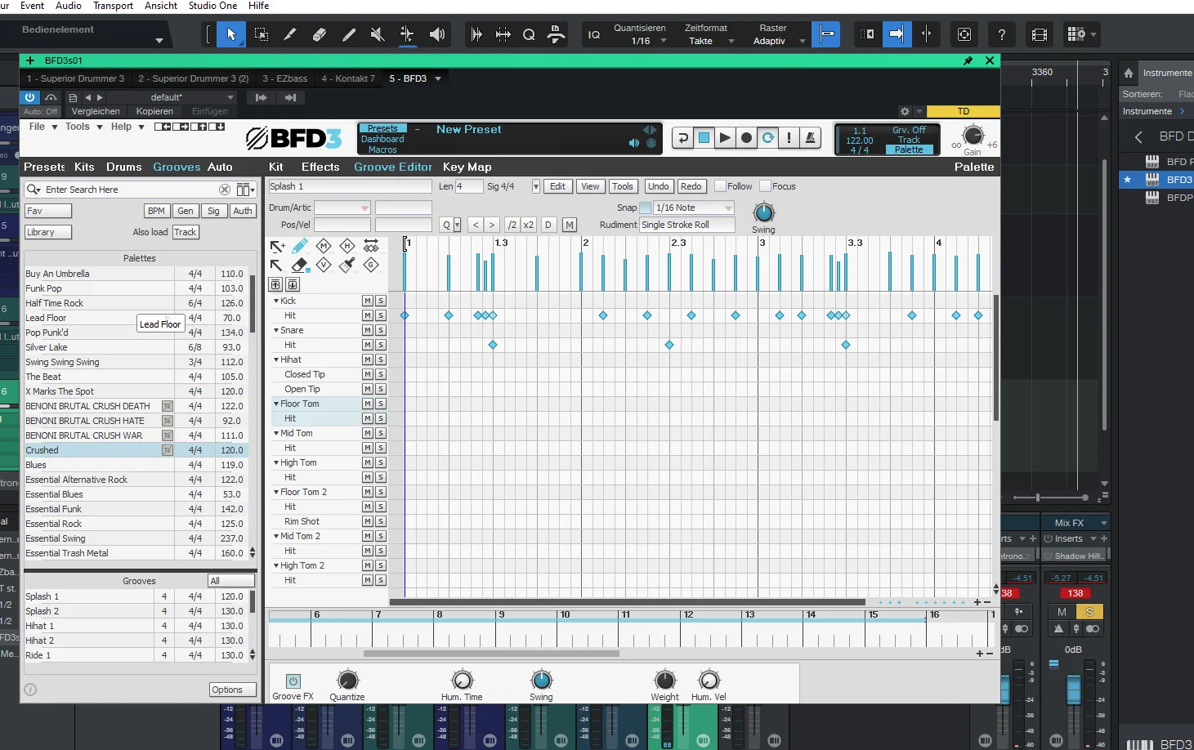The height and width of the screenshot is (750, 1194).
Task: Adjust the Gain knob
Action: [x=973, y=136]
